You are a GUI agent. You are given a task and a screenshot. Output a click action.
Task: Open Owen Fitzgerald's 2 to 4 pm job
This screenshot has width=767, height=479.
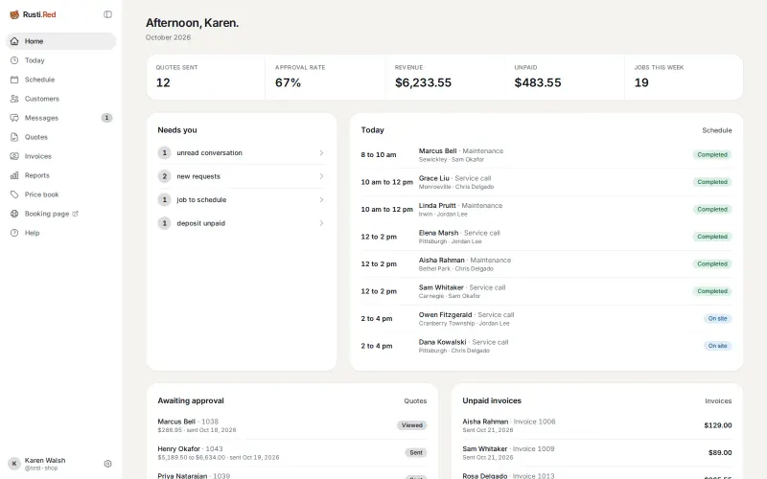tap(546, 319)
